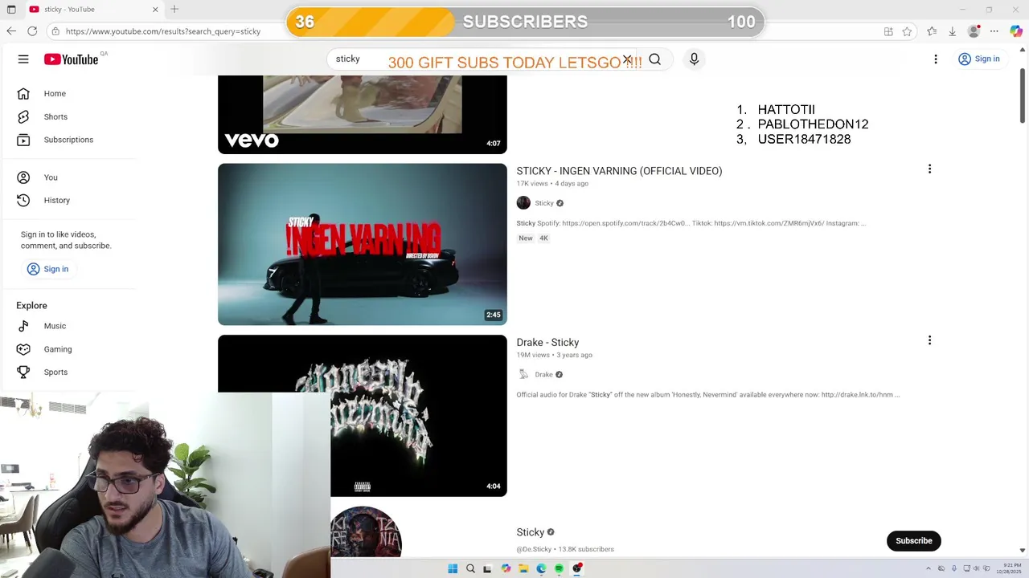Open the Edge profile icon
The height and width of the screenshot is (578, 1029).
click(974, 31)
